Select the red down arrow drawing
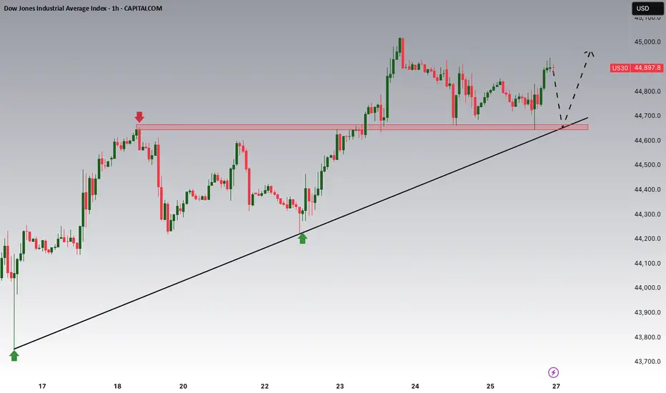This screenshot has height=393, width=666. coord(139,117)
